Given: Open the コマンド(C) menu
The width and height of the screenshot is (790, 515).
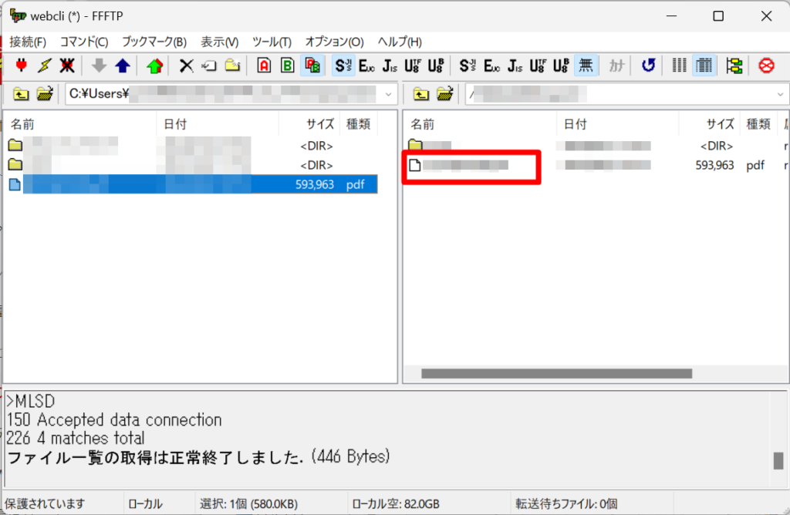Looking at the screenshot, I should (x=84, y=42).
